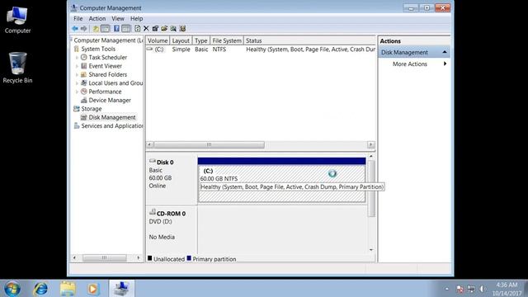
Task: Sort by the Volume column header
Action: tap(158, 40)
